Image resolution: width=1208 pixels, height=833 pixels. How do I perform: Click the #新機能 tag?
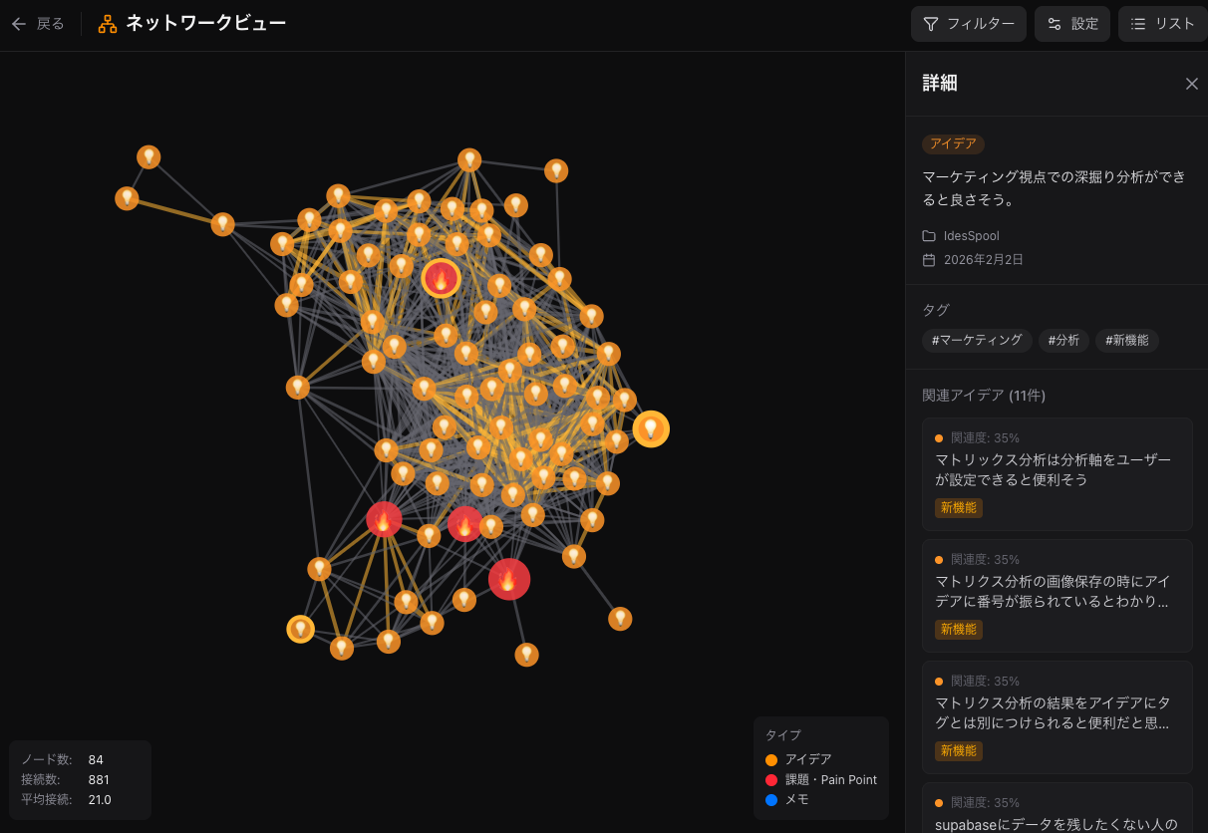coord(1126,340)
